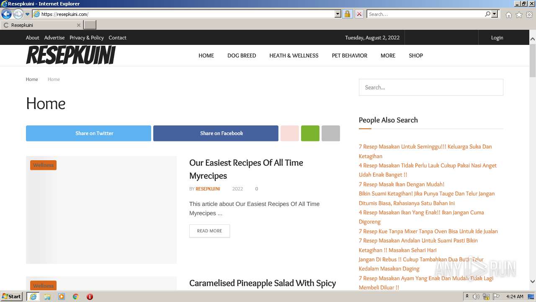
Task: Open the SHOP menu item
Action: point(416,55)
